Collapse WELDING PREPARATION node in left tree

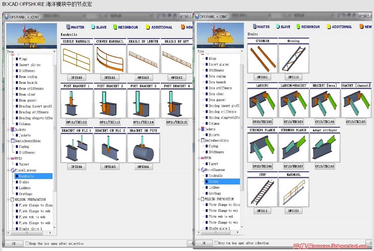[8, 200]
